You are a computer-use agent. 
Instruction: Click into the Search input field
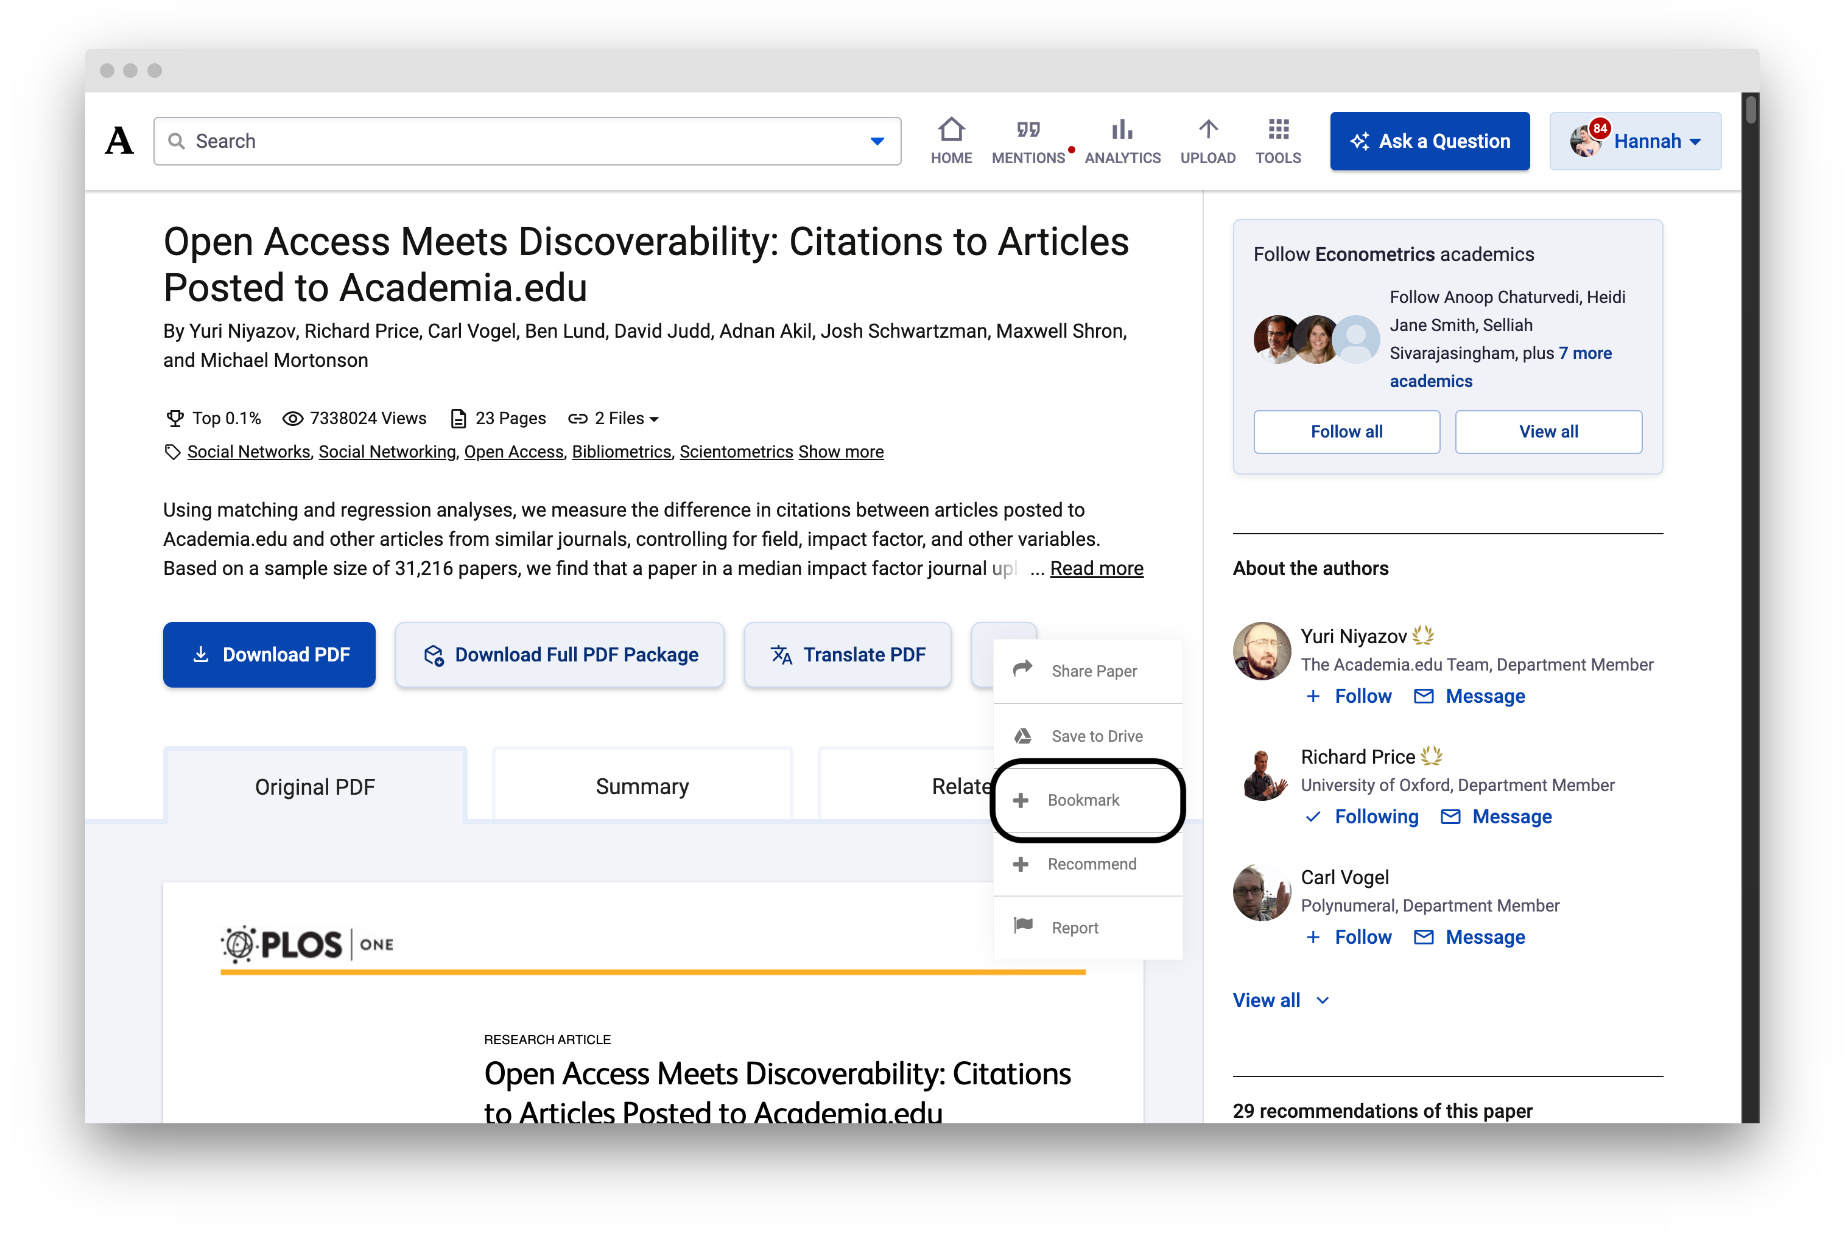click(x=526, y=141)
